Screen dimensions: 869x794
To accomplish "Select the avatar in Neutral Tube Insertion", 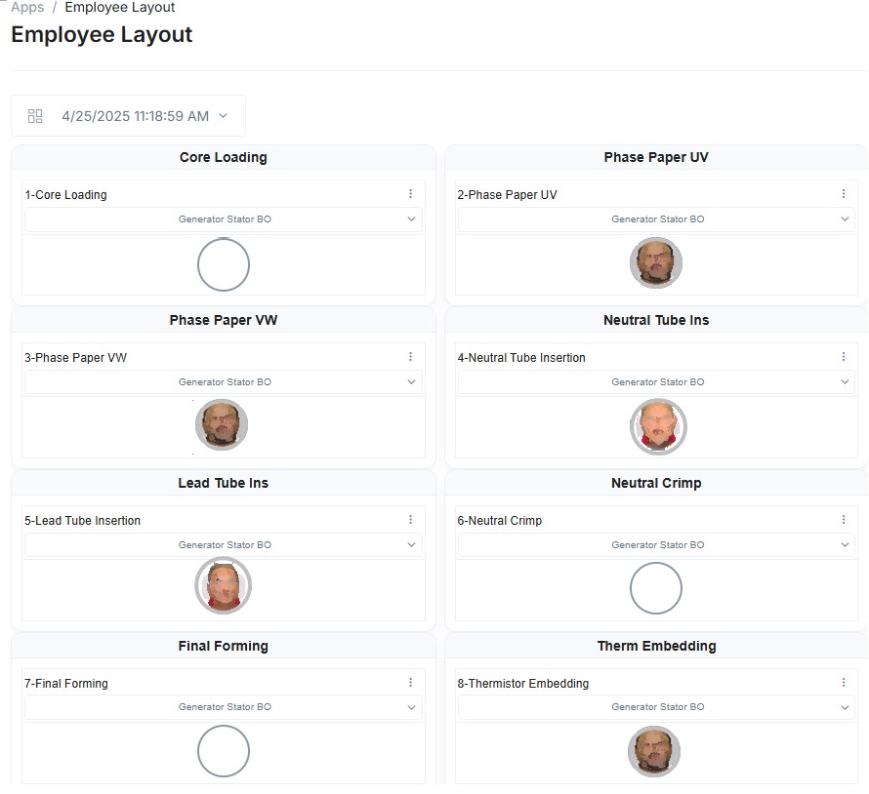I will pyautogui.click(x=657, y=426).
